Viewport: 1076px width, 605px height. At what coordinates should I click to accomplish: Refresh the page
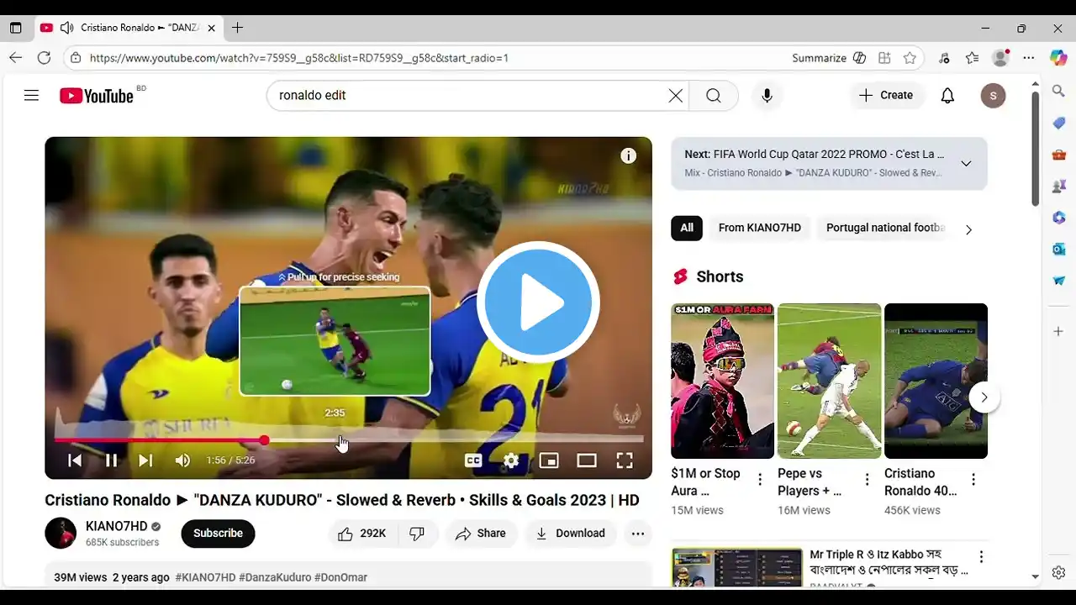(44, 58)
